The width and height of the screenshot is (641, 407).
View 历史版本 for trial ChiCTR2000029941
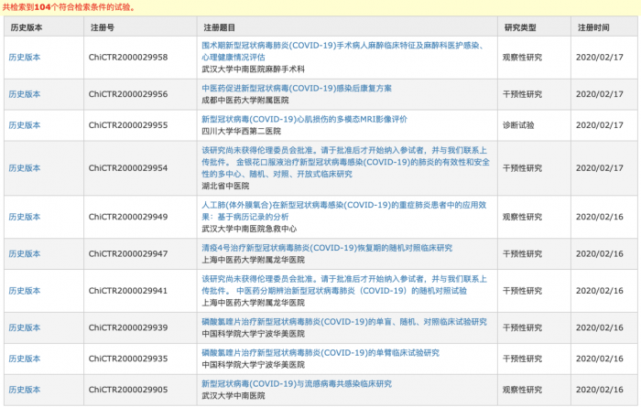[24, 290]
